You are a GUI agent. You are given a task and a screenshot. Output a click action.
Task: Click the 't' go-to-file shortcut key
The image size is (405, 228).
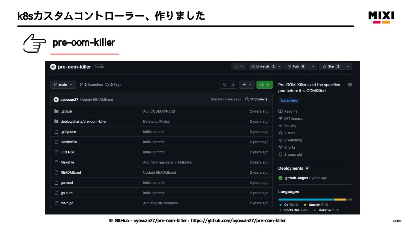[233, 85]
